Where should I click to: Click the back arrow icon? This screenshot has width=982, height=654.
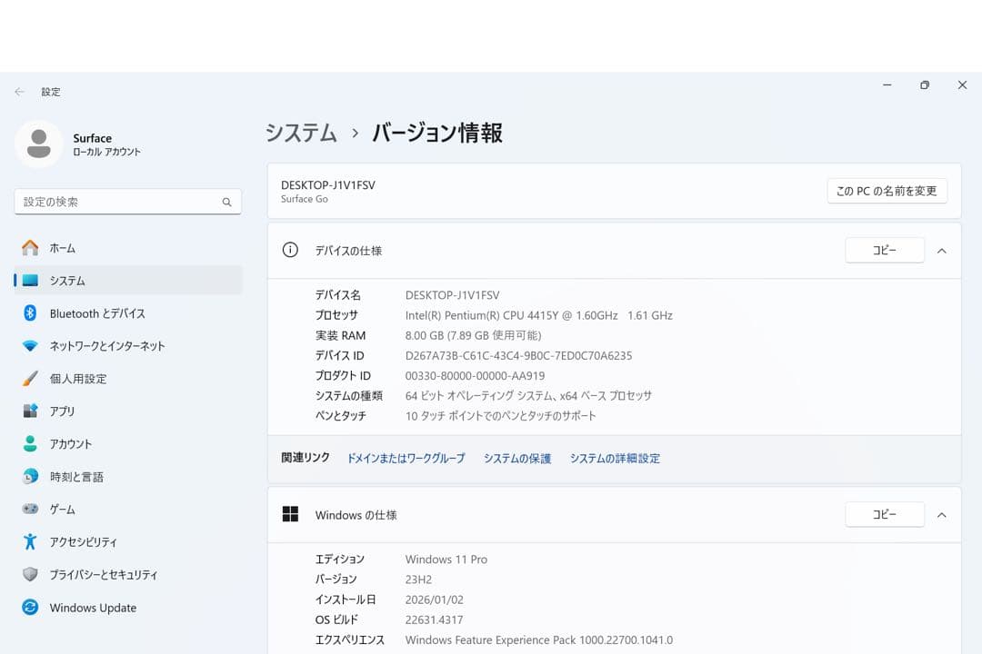coord(19,92)
